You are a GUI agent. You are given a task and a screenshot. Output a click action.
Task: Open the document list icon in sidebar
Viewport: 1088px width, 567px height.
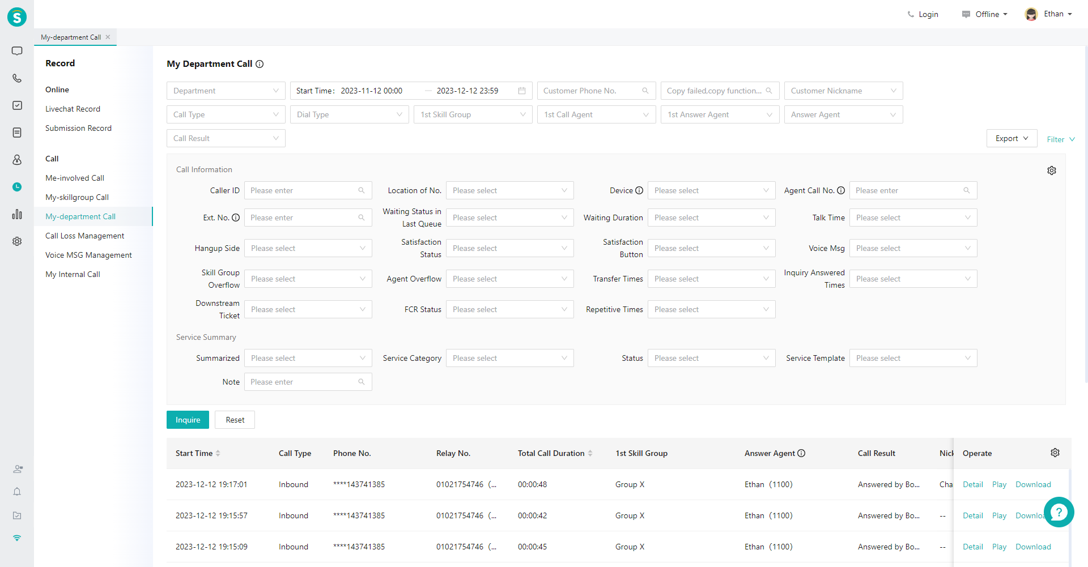tap(17, 133)
